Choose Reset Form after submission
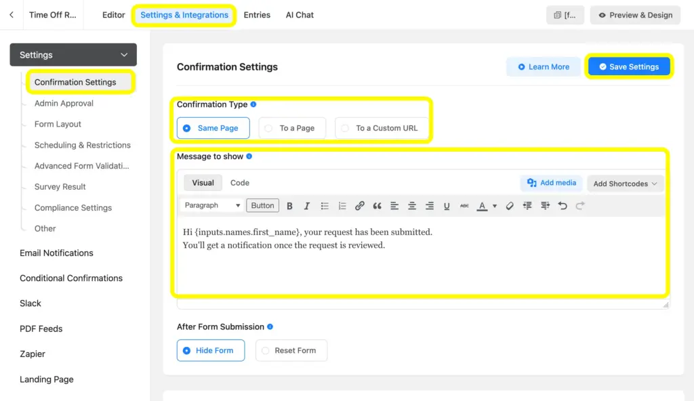 [291, 350]
